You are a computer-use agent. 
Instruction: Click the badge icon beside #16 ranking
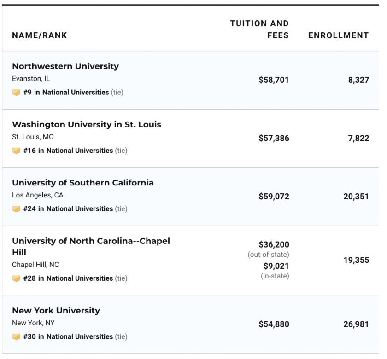[16, 151]
